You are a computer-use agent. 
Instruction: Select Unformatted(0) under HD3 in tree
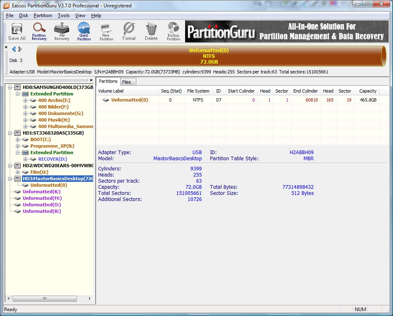[49, 185]
